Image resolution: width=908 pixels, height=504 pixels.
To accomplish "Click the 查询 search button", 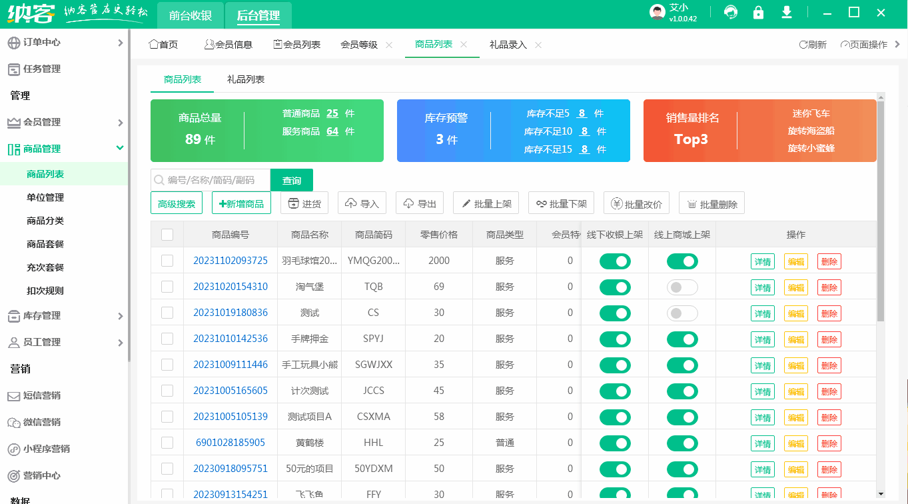I will pyautogui.click(x=292, y=180).
